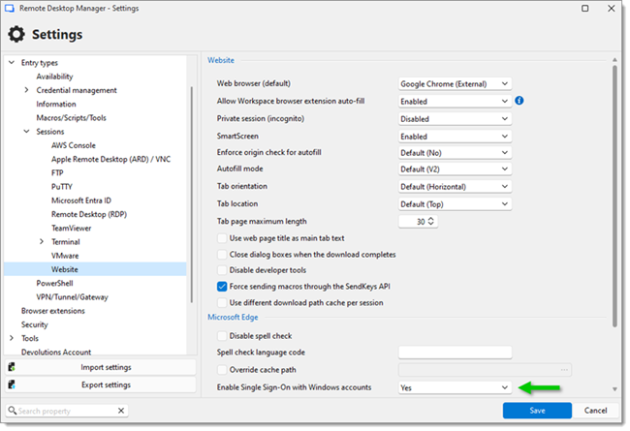Screen dimensions: 630x431
Task: Open the Web browser (default) dropdown
Action: (455, 83)
